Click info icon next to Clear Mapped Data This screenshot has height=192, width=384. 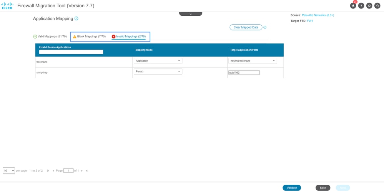(265, 27)
